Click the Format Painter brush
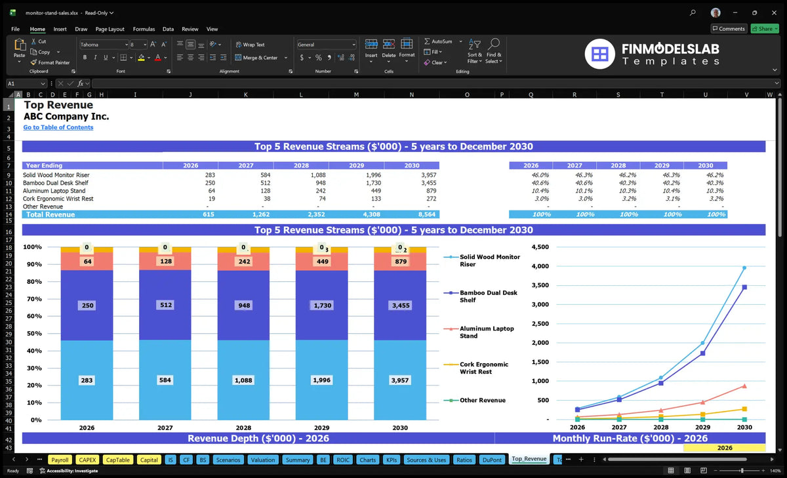 [33, 62]
